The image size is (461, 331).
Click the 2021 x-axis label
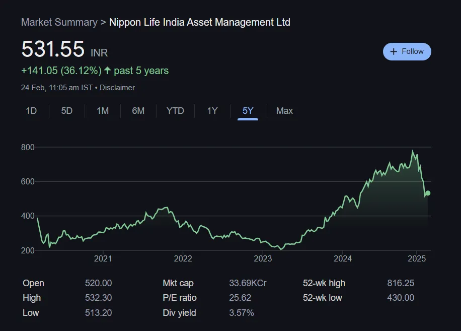[103, 258]
